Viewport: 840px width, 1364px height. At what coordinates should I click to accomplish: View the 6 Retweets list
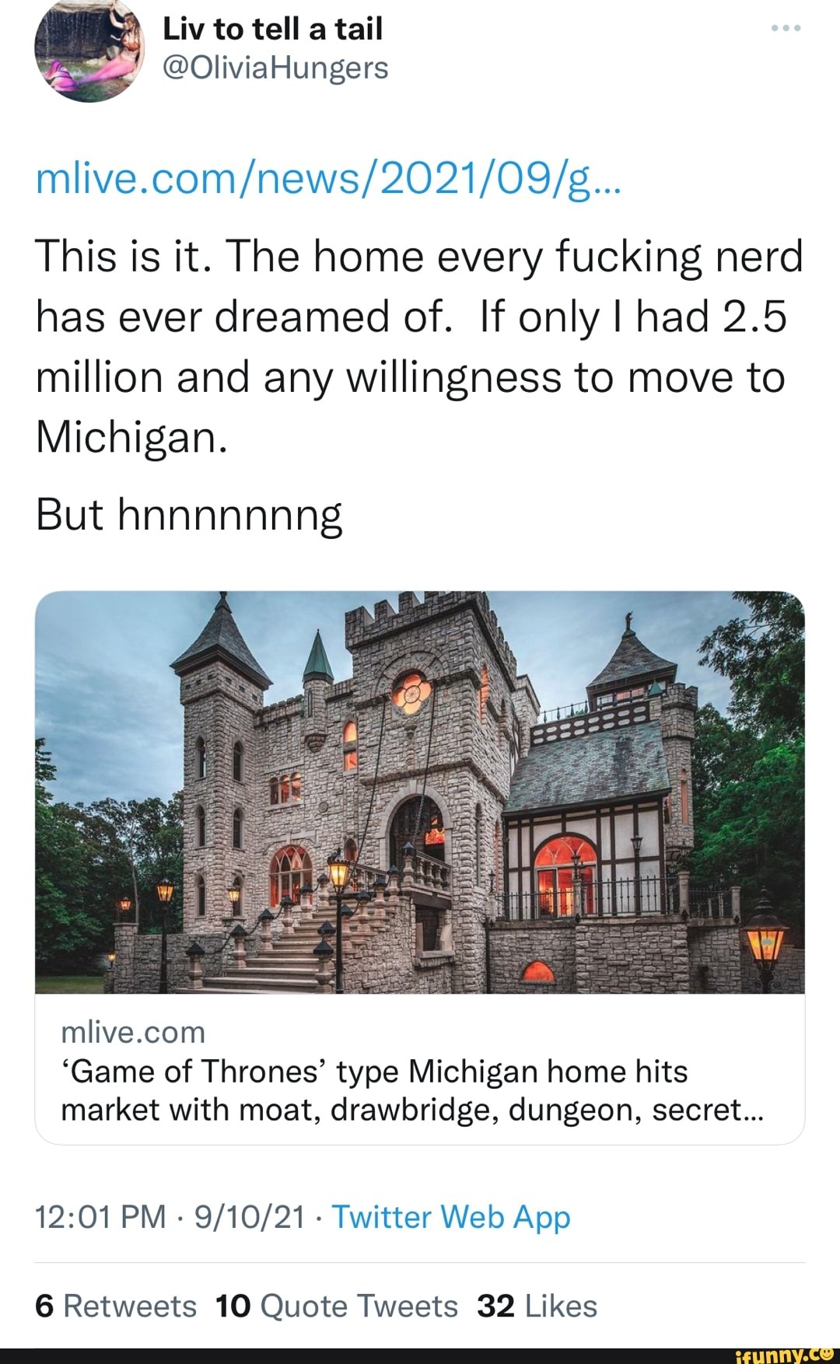click(x=116, y=1306)
